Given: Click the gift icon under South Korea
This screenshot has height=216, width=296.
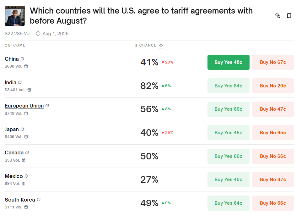Looking at the screenshot, I should click(26, 207).
